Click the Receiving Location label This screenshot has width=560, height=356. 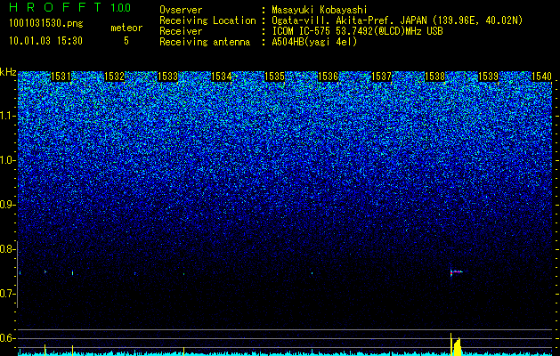click(x=207, y=20)
